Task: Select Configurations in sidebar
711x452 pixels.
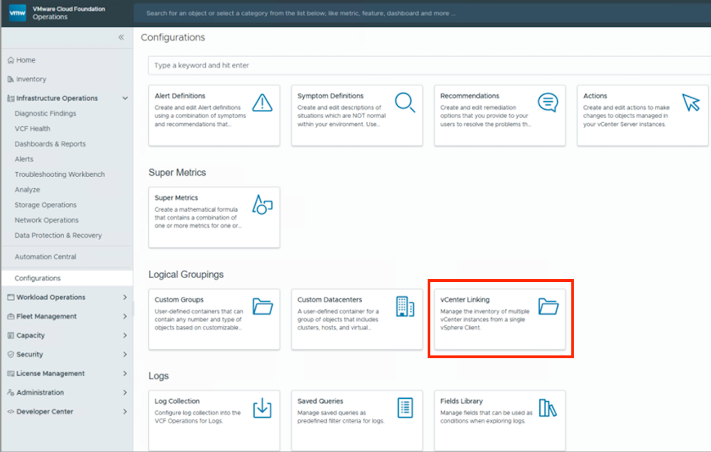Action: point(37,278)
